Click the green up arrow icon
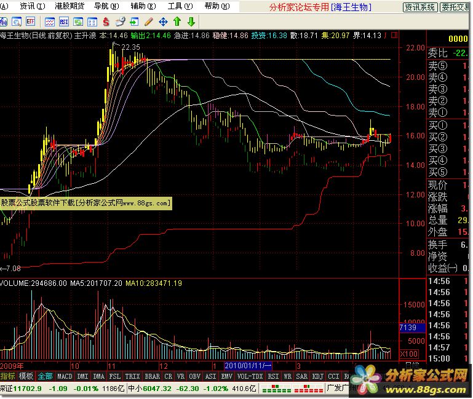 tap(177, 22)
